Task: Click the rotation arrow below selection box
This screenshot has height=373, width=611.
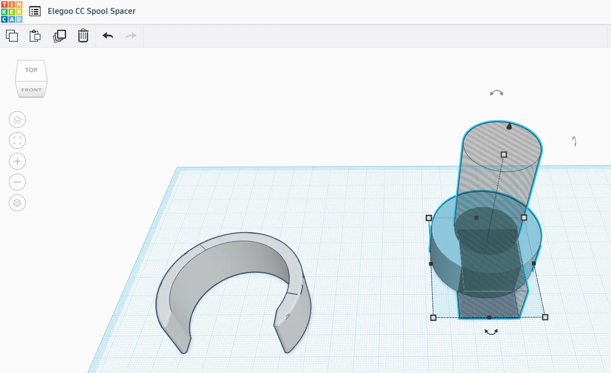Action: 491,332
